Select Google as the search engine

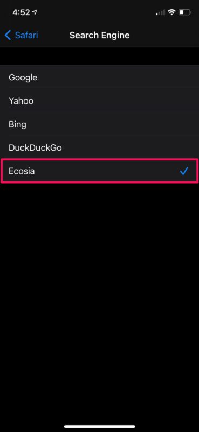(x=99, y=77)
